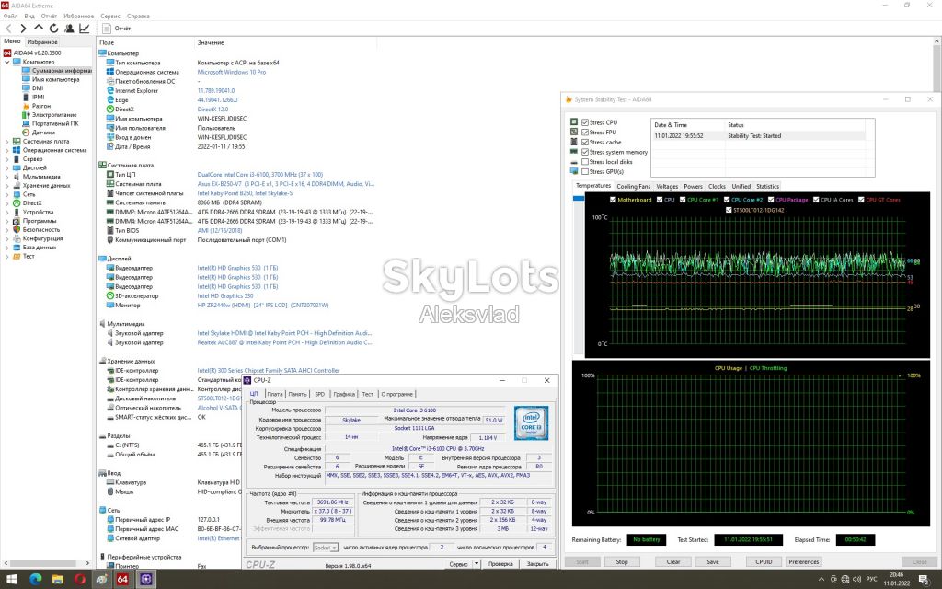Open the Сервис dropdown arrow in CPU-Z
Image resolution: width=942 pixels, height=589 pixels.
(x=477, y=564)
